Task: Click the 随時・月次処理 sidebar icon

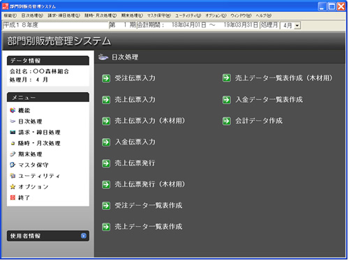Action: (x=13, y=143)
